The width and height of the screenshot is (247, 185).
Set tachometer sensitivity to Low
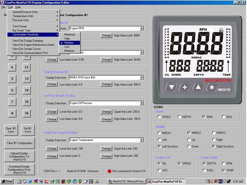(70, 47)
